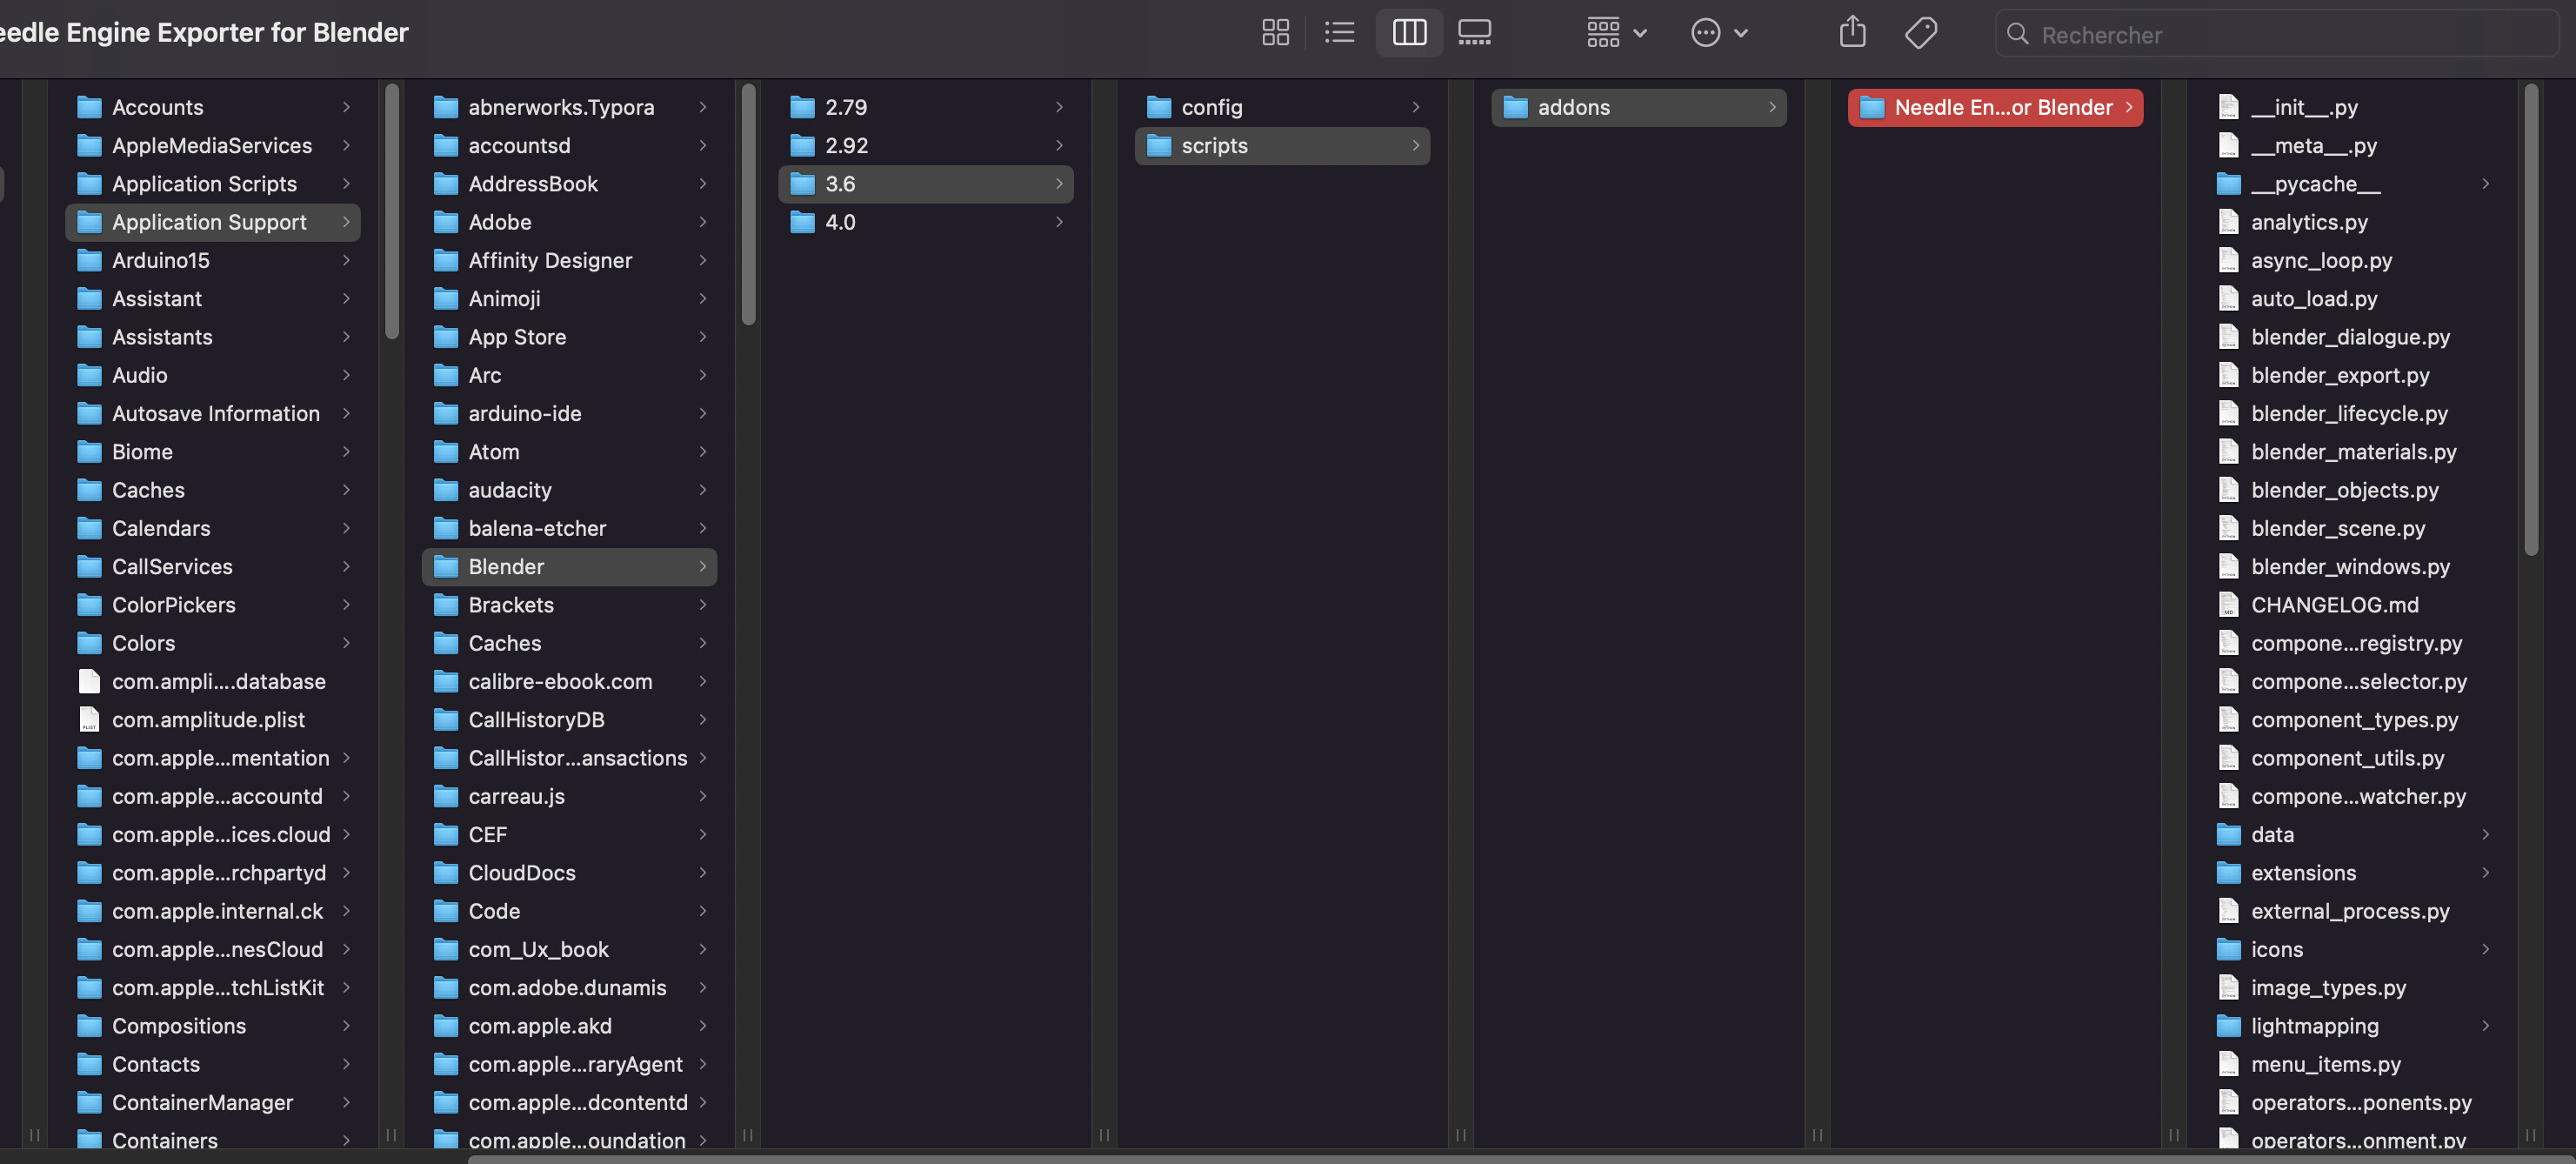
Task: Select the Blender folder
Action: pos(569,567)
